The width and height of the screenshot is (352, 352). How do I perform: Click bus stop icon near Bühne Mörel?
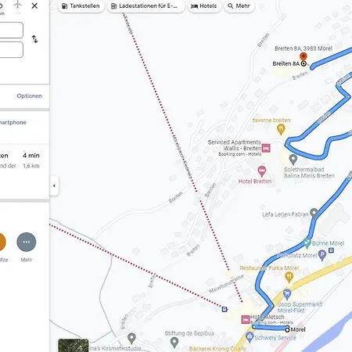coord(331,250)
